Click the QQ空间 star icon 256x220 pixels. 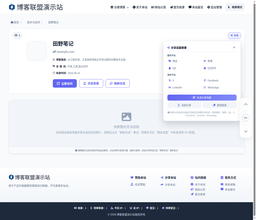205,68
